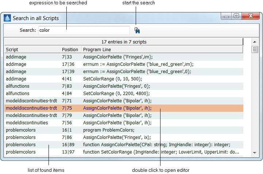Click scrollbar down arrow in results list

255,153
